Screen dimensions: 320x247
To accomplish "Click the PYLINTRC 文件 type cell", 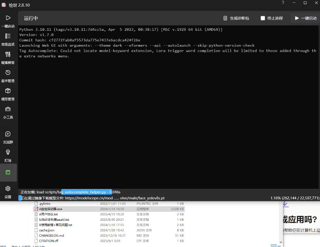I will coord(147,203).
